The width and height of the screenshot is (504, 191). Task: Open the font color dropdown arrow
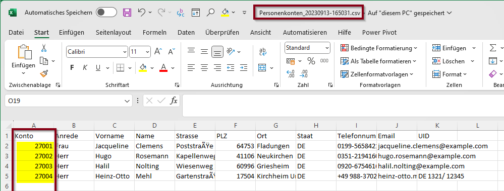pyautogui.click(x=173, y=68)
